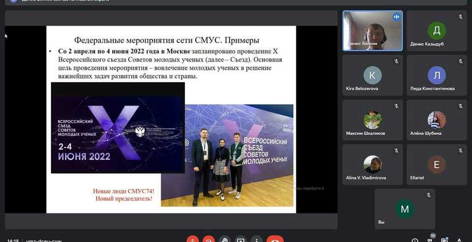Click the X съезд banner image on slide
Screen dimensions: 472x242
click(x=118, y=127)
